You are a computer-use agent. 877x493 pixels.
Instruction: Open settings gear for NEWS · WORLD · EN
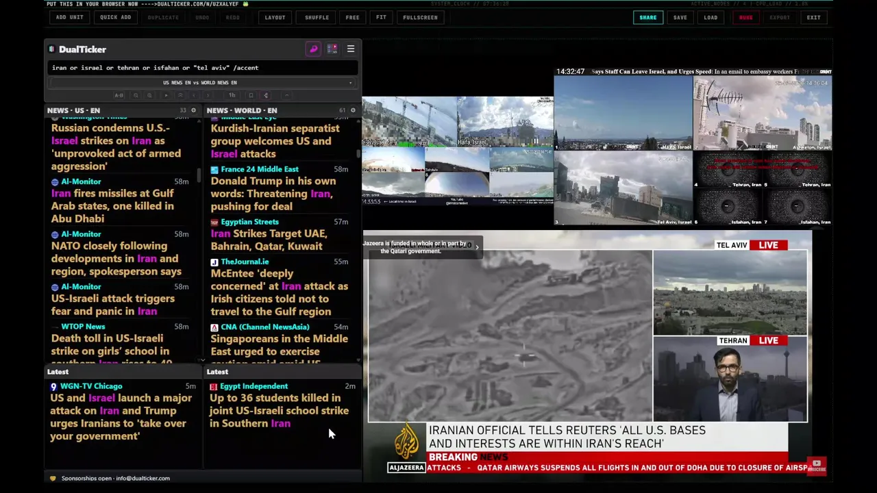[x=353, y=110]
